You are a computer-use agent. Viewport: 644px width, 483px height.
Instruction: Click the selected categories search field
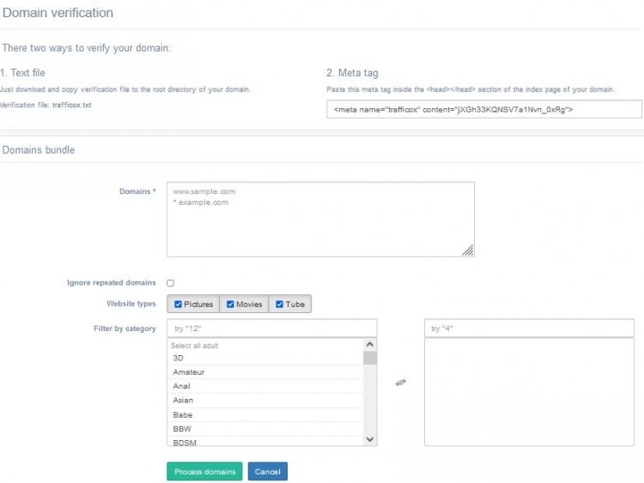tap(529, 329)
